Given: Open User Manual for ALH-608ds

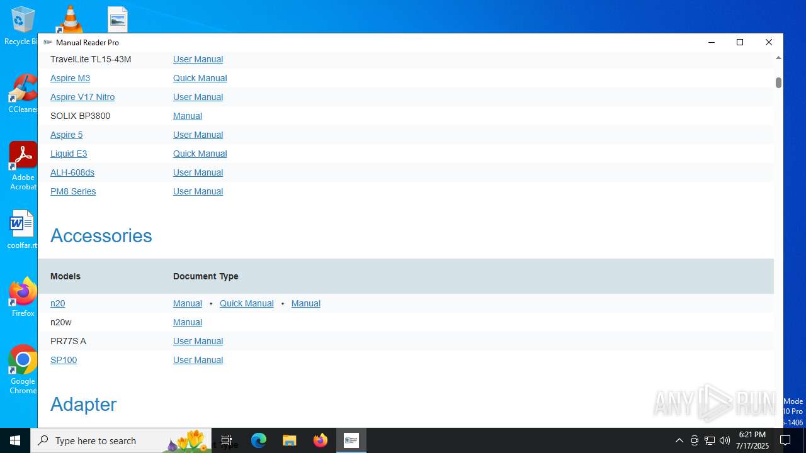Looking at the screenshot, I should tap(198, 172).
